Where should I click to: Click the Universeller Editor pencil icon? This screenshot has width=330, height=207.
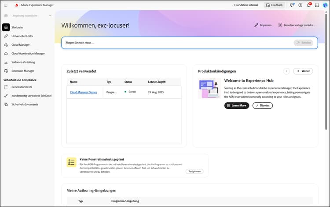click(x=6, y=36)
